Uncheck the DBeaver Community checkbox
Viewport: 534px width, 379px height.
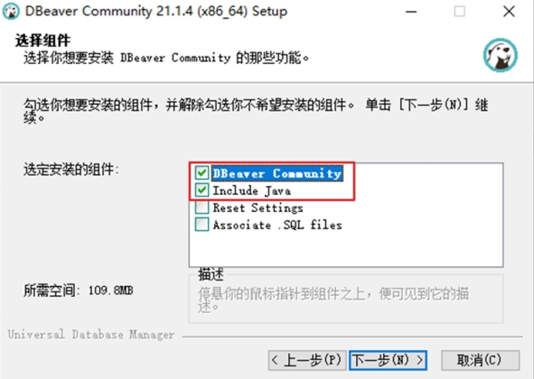[201, 173]
